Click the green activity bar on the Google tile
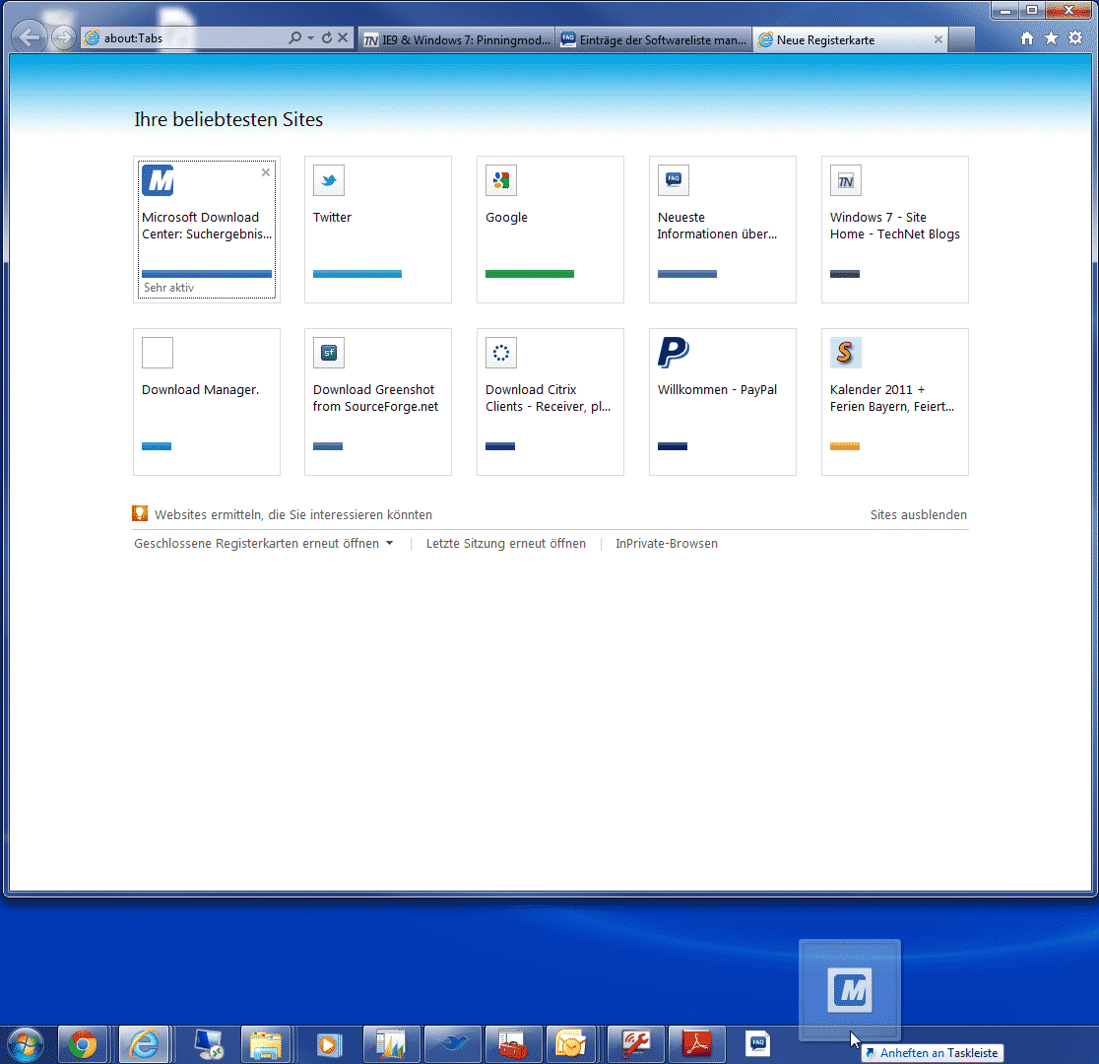Image resolution: width=1099 pixels, height=1064 pixels. (x=530, y=274)
